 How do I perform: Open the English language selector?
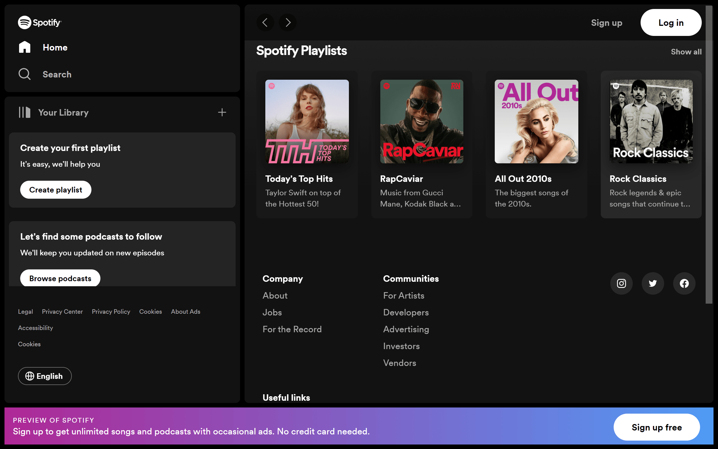click(x=45, y=376)
